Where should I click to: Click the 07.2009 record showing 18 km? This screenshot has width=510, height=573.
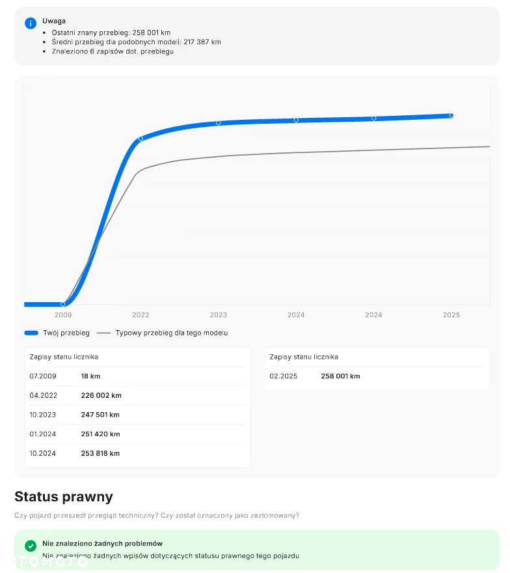[x=137, y=376]
